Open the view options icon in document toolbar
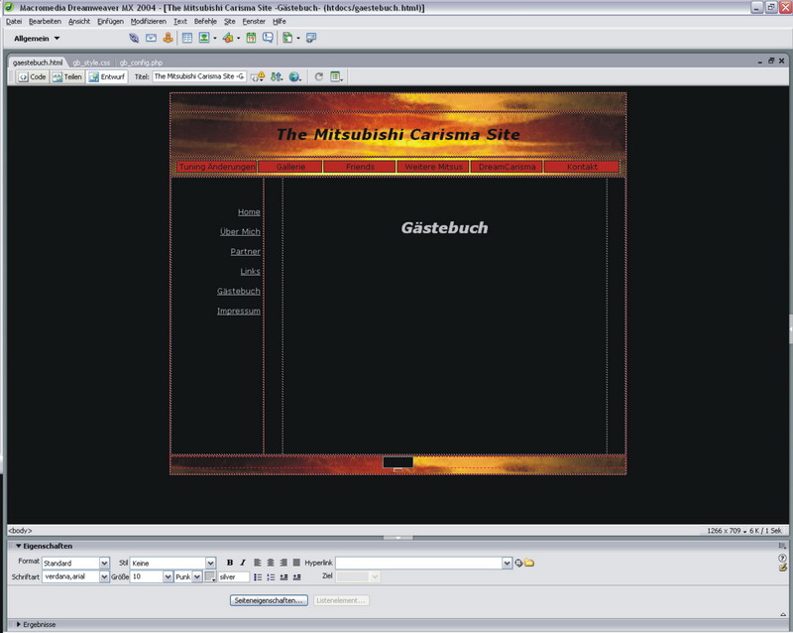This screenshot has height=633, width=793. (x=336, y=77)
